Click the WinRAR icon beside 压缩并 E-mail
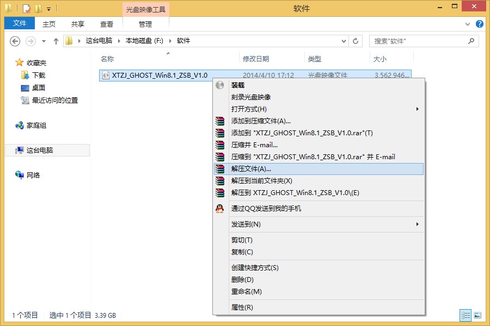This screenshot has width=490, height=326. point(219,145)
